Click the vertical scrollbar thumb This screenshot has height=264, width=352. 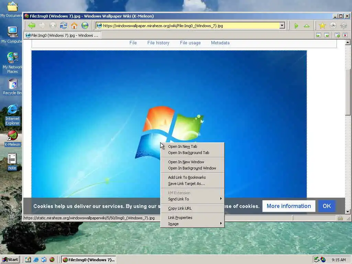coord(348,92)
